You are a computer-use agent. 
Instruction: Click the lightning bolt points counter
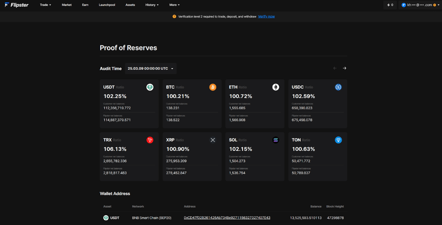[x=390, y=5]
